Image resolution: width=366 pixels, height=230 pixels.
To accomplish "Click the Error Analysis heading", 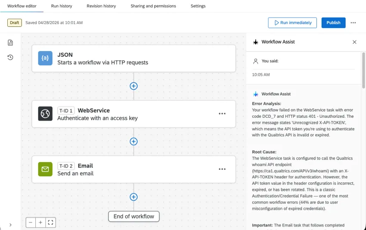I will (x=267, y=104).
